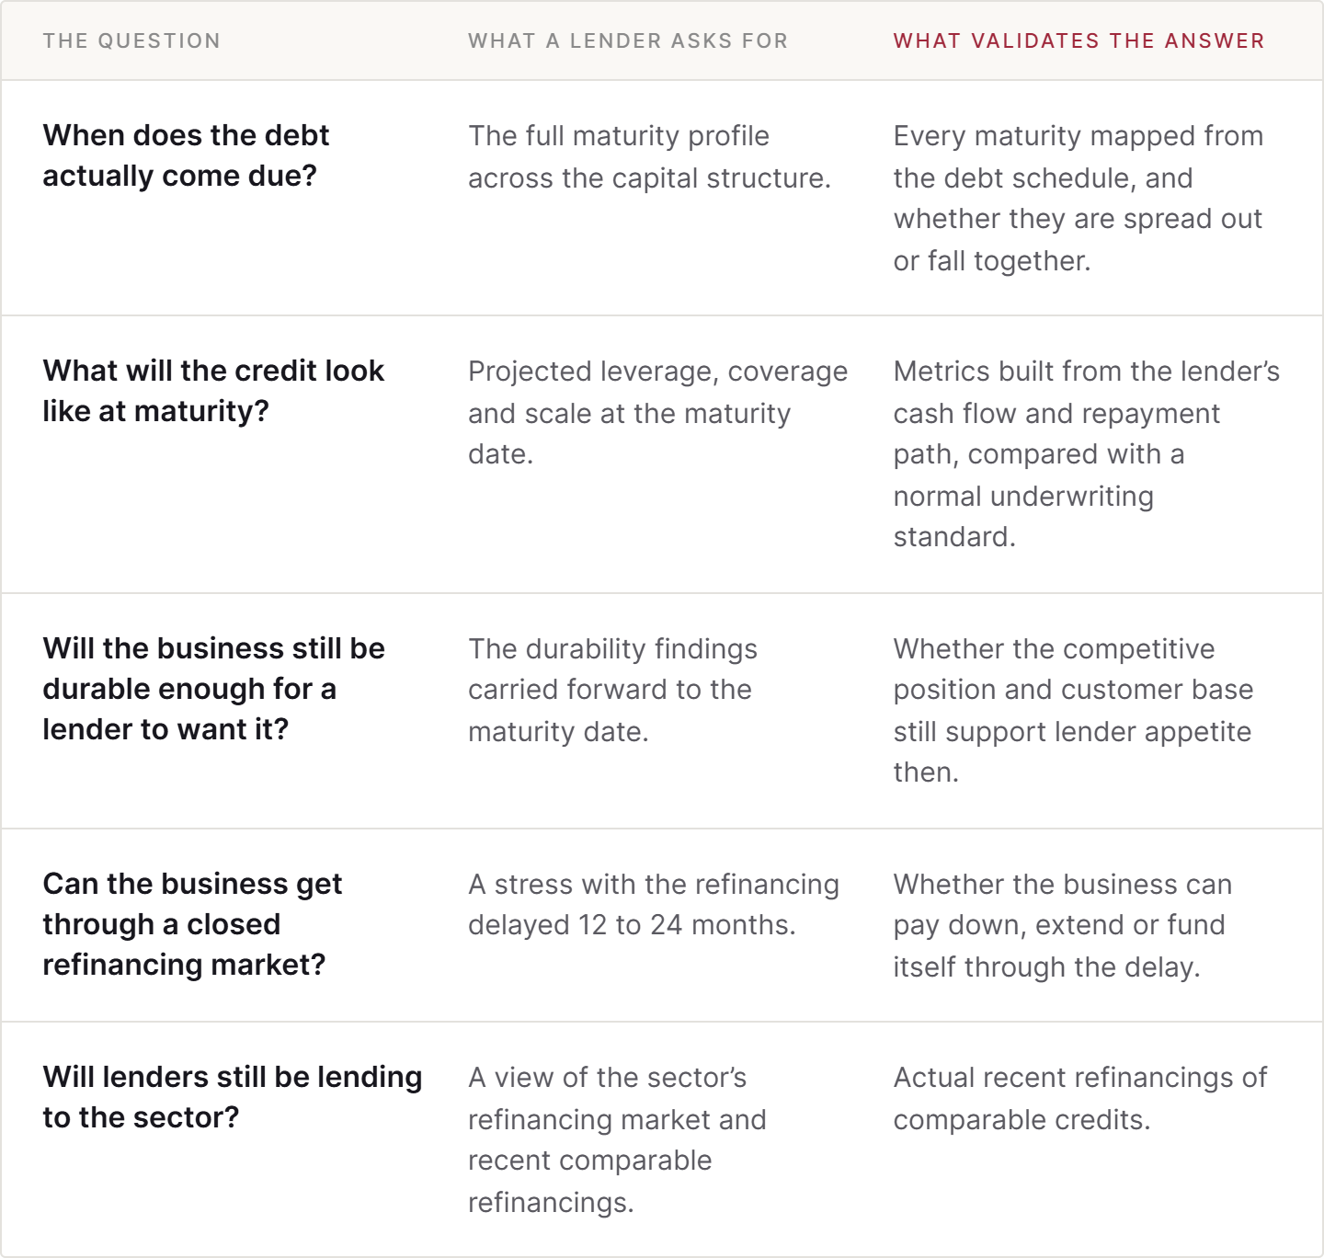1324x1258 pixels.
Task: Click 'Will the business still be durable' question
Action: pyautogui.click(x=214, y=689)
